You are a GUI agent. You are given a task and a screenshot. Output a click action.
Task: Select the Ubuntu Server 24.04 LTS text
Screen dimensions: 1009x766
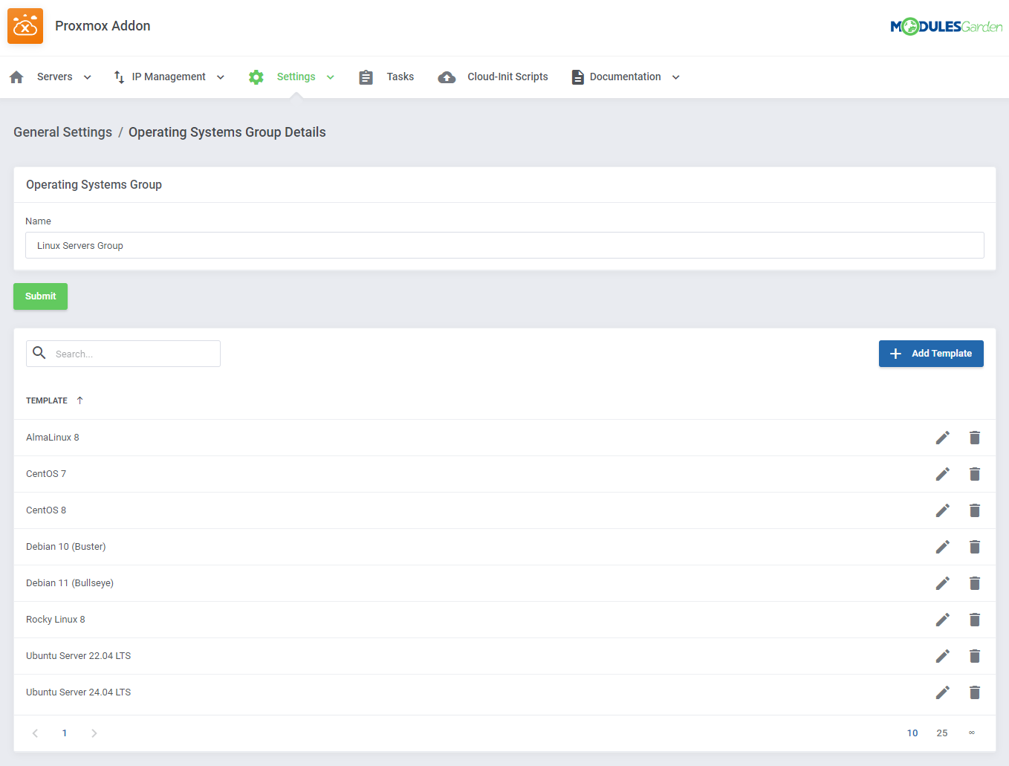(x=78, y=692)
